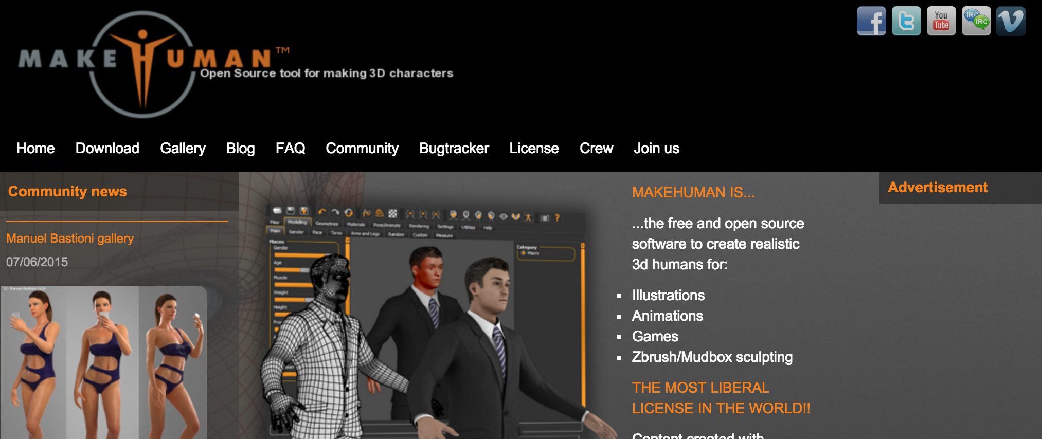Click the MakeHuman software screenshot banner

427,319
